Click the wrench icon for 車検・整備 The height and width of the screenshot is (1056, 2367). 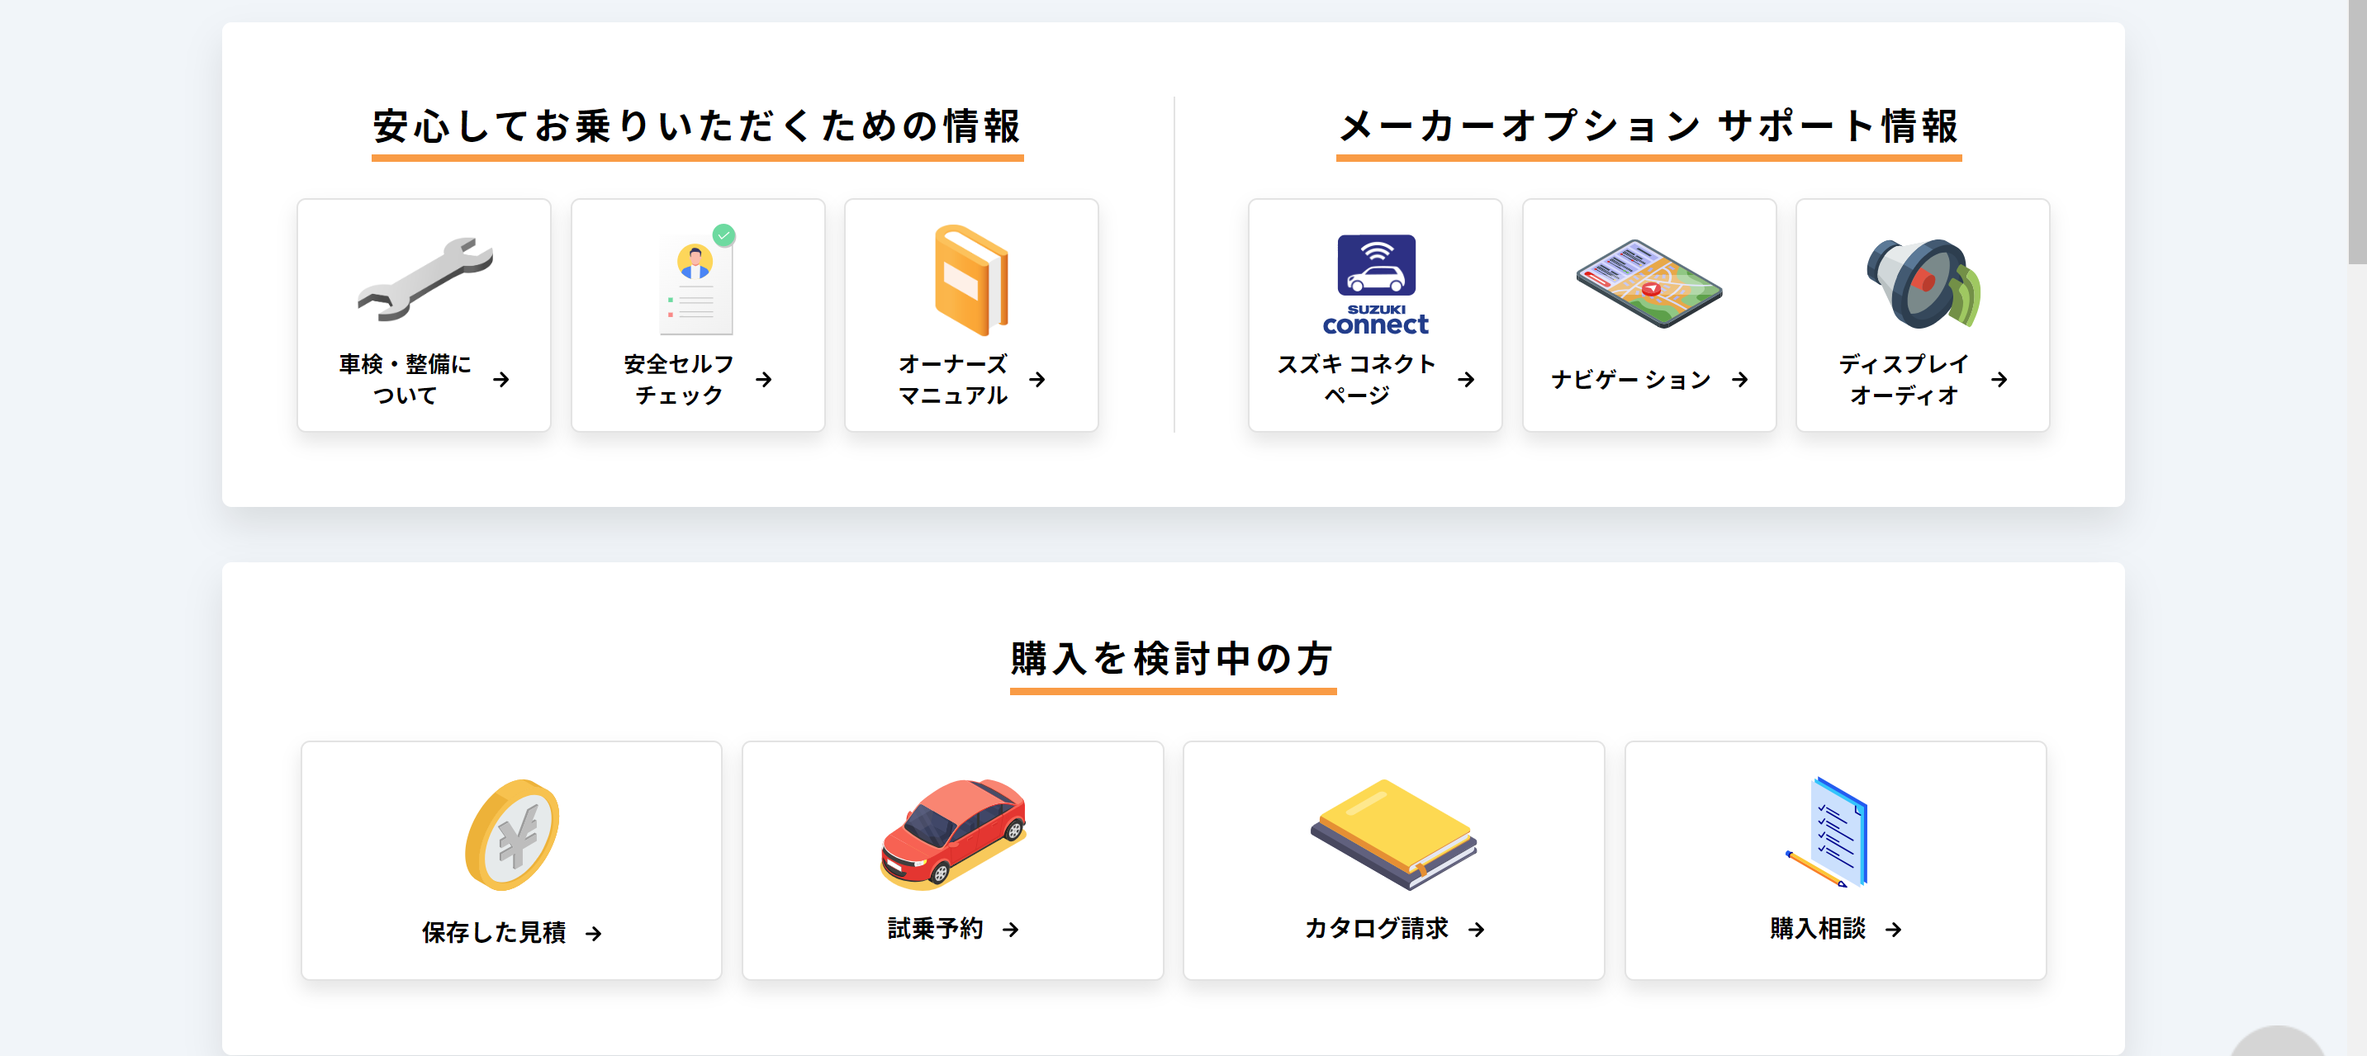pyautogui.click(x=425, y=279)
